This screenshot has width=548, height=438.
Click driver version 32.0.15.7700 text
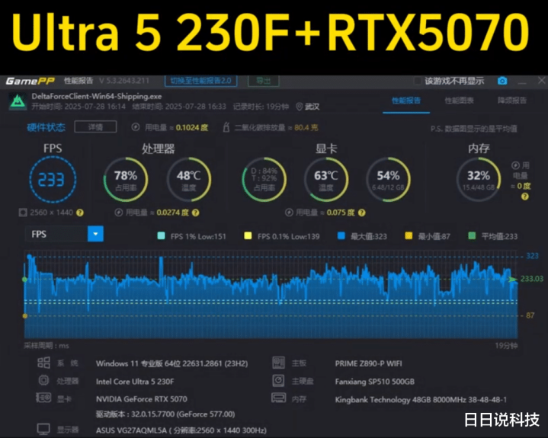[x=165, y=414]
